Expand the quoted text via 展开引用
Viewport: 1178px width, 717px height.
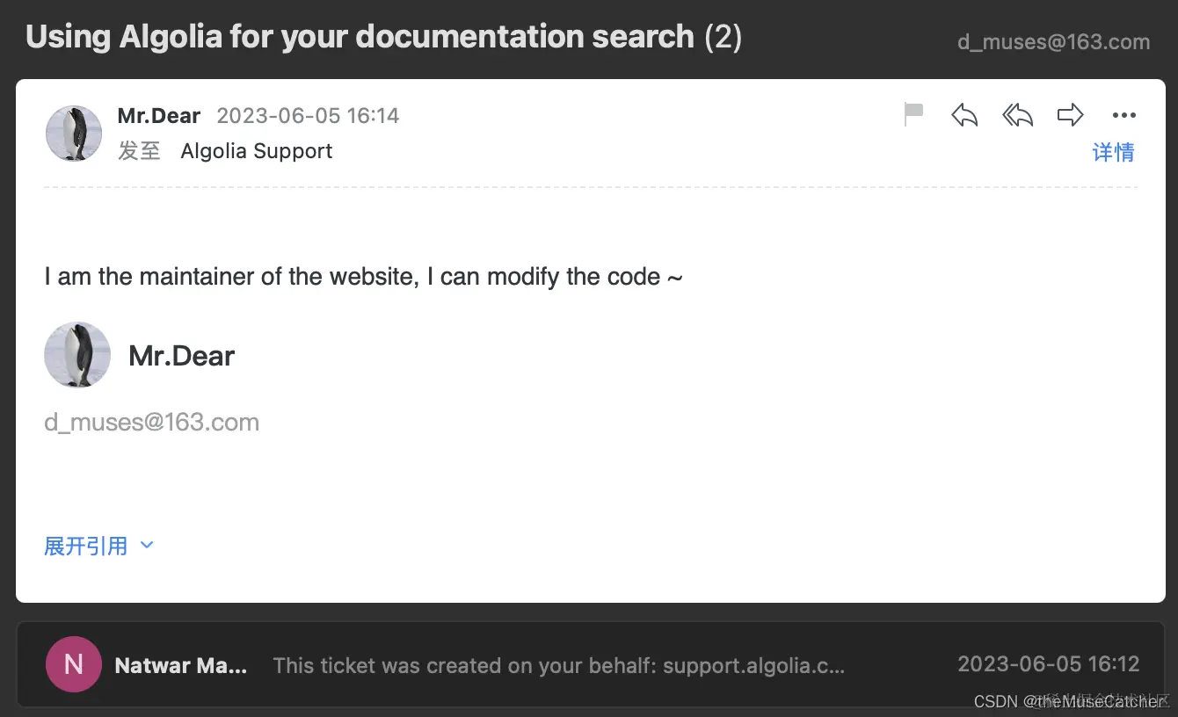(98, 546)
